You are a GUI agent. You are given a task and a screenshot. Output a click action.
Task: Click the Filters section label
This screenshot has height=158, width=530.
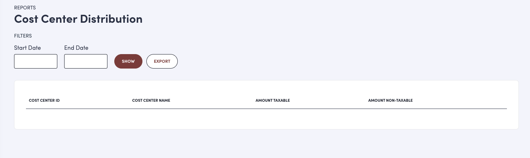23,36
